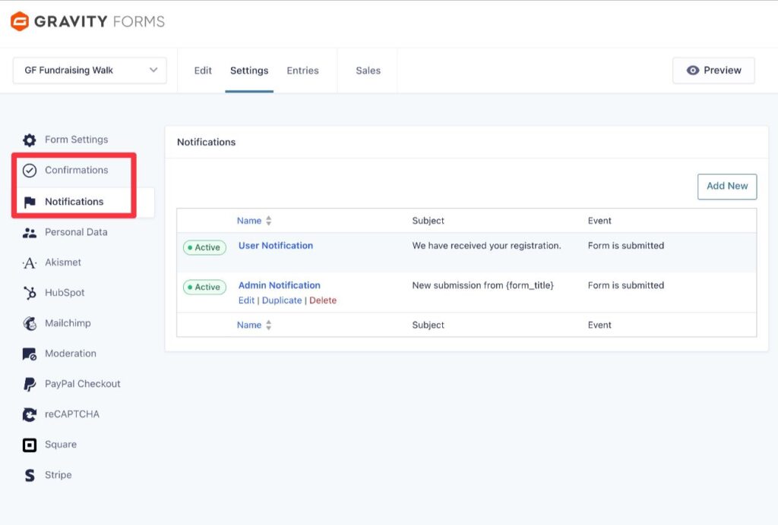The image size is (778, 525).
Task: Select the Settings tab
Action: 249,71
